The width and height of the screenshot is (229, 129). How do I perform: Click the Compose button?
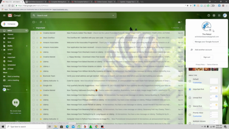point(10,24)
